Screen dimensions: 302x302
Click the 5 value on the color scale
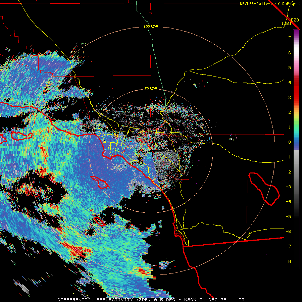tap(290, 67)
